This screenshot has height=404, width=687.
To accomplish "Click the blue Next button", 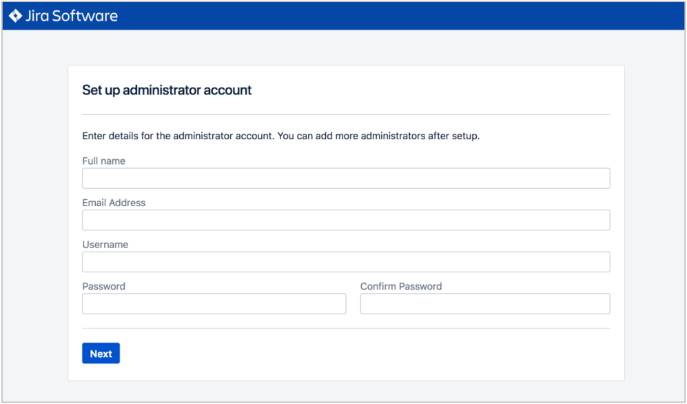I will click(101, 353).
